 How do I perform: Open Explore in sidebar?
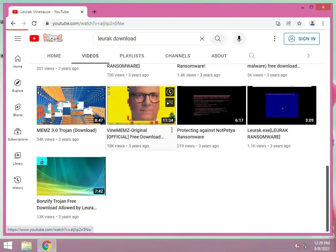(18, 86)
